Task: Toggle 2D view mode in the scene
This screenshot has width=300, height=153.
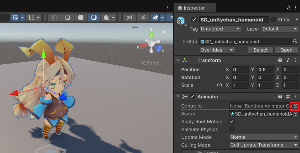Action: coord(130,18)
